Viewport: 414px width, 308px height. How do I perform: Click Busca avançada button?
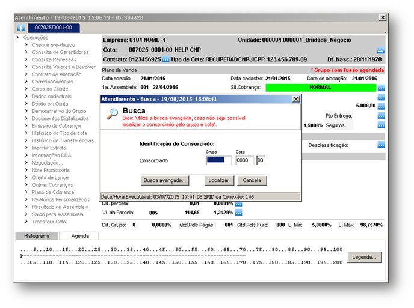165,181
